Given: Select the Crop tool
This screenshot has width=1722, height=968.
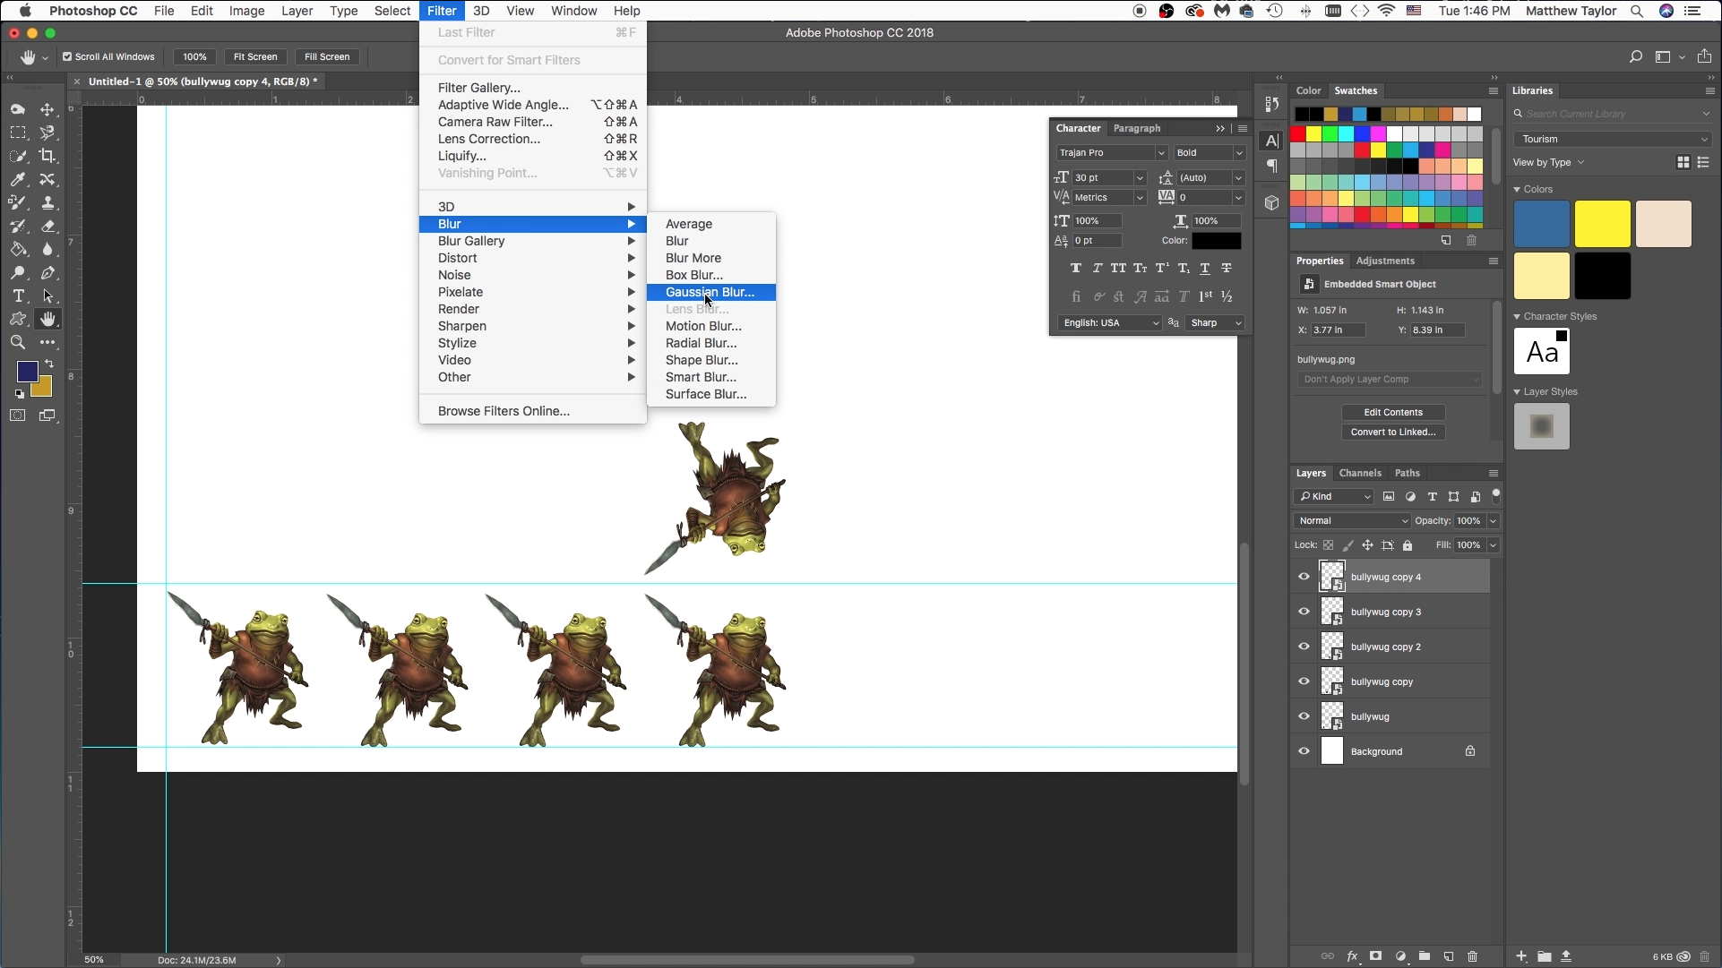Looking at the screenshot, I should pos(47,156).
